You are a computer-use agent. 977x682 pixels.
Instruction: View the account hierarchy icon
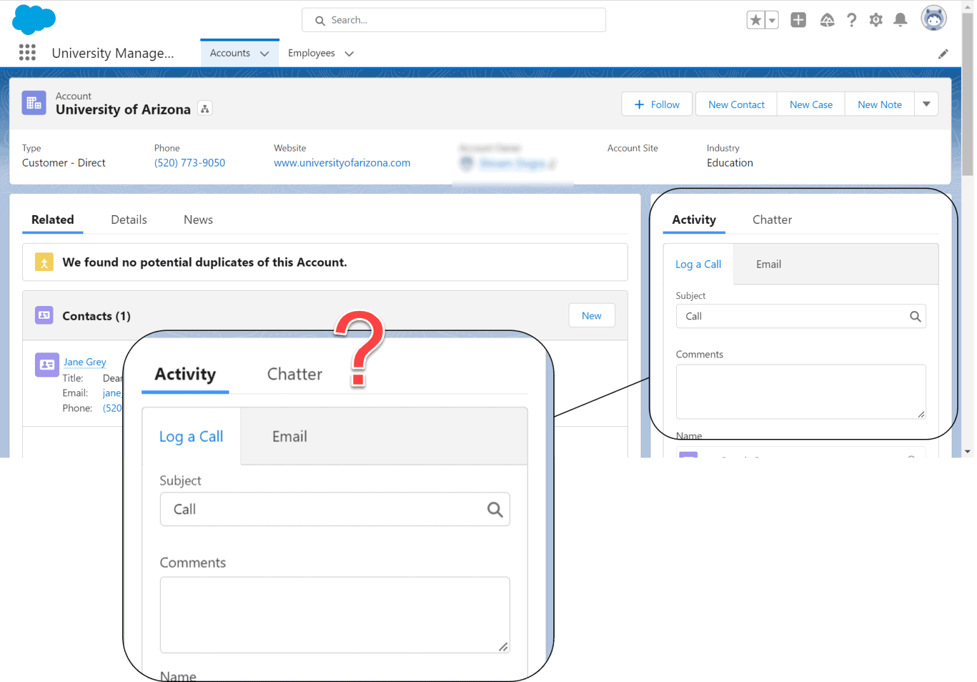pos(205,109)
